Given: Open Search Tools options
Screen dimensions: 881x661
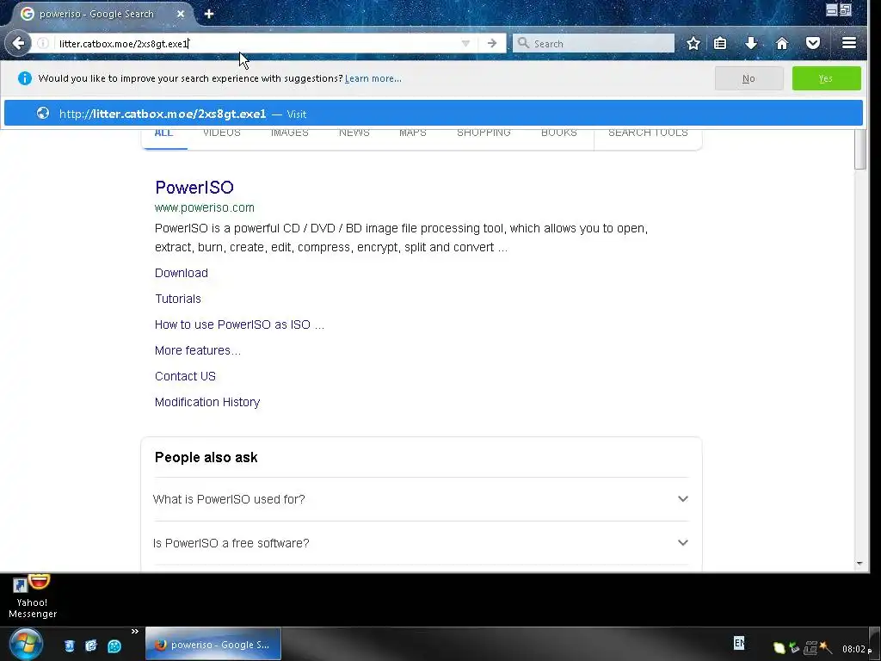Looking at the screenshot, I should (x=648, y=133).
